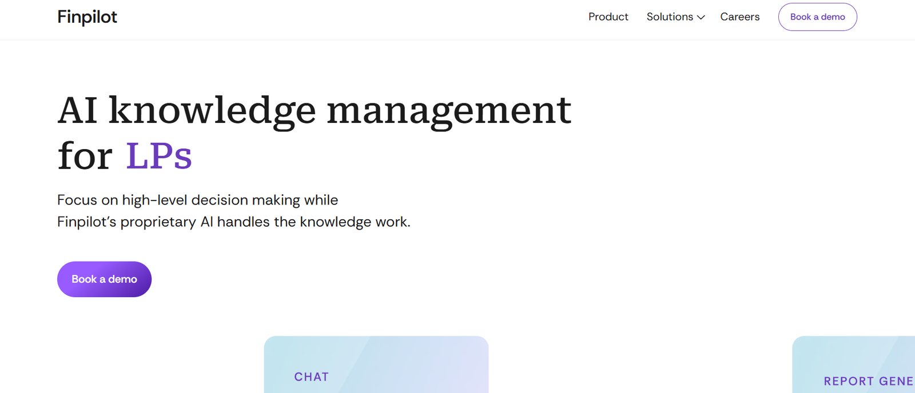Click the "Finpilot's proprietary AI handles" sentence

[172, 222]
